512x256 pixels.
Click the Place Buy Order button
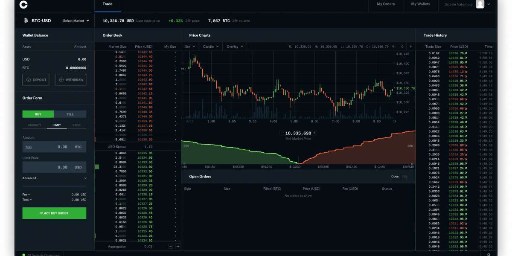point(54,213)
